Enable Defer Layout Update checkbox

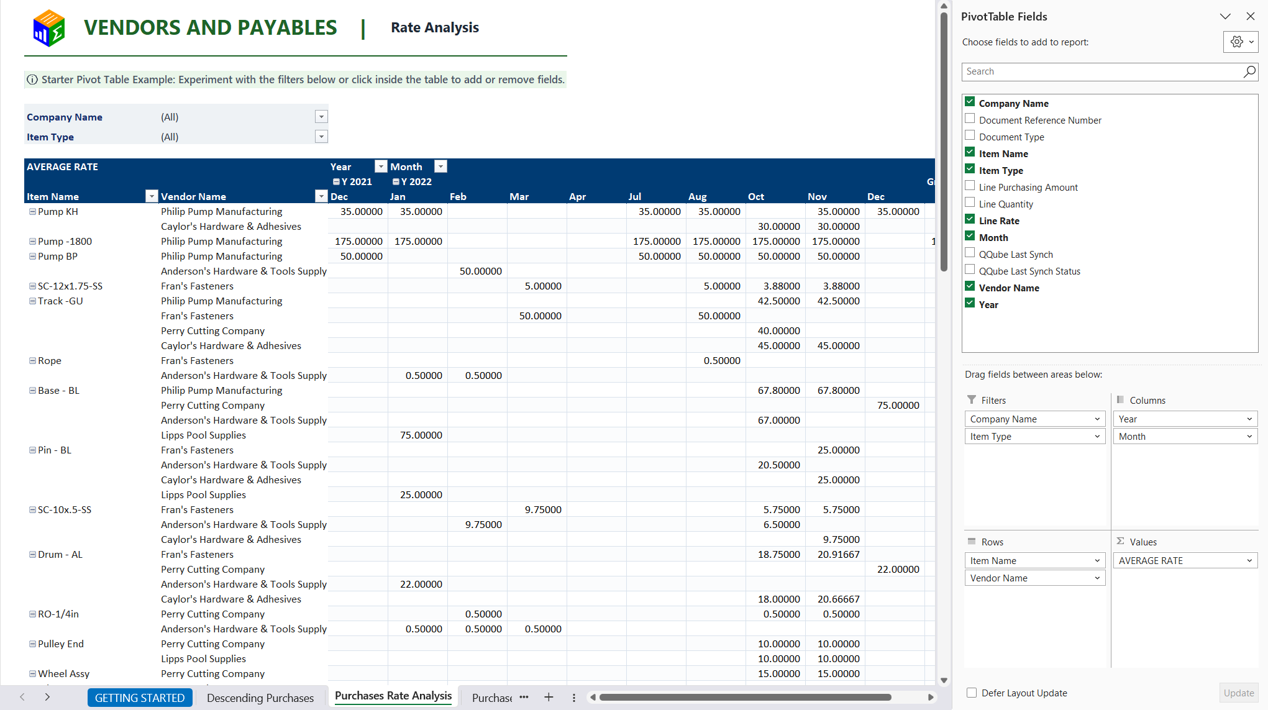972,693
